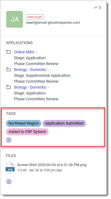Click the folder icon beside Online MBA

9,52
